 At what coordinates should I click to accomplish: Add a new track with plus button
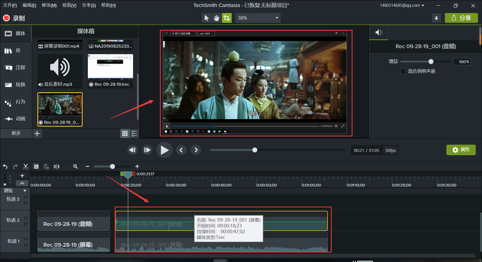pos(22,176)
